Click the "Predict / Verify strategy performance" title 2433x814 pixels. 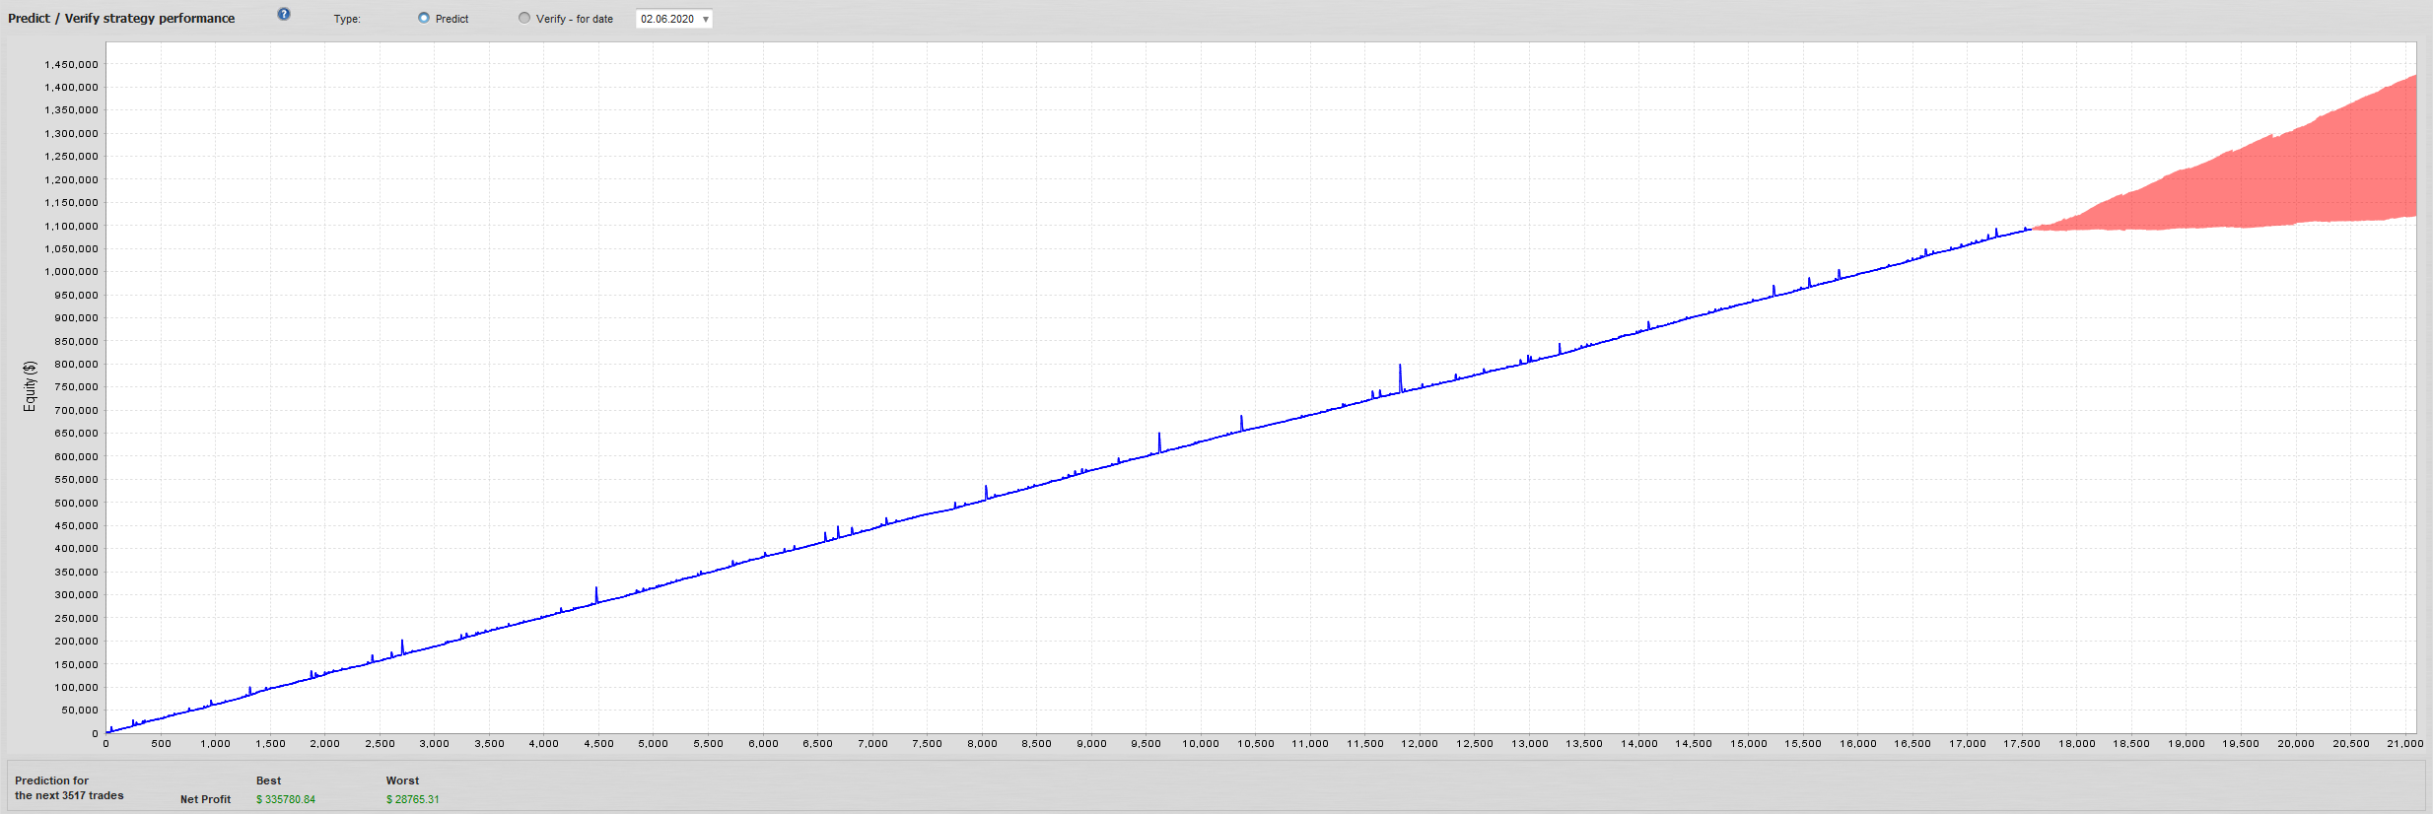121,18
